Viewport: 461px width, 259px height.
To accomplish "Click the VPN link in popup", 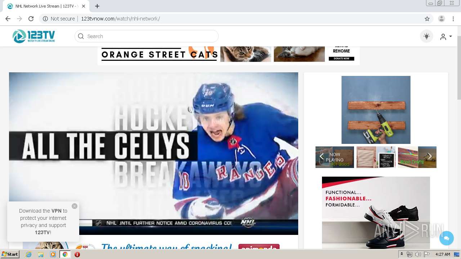I will 56,211.
